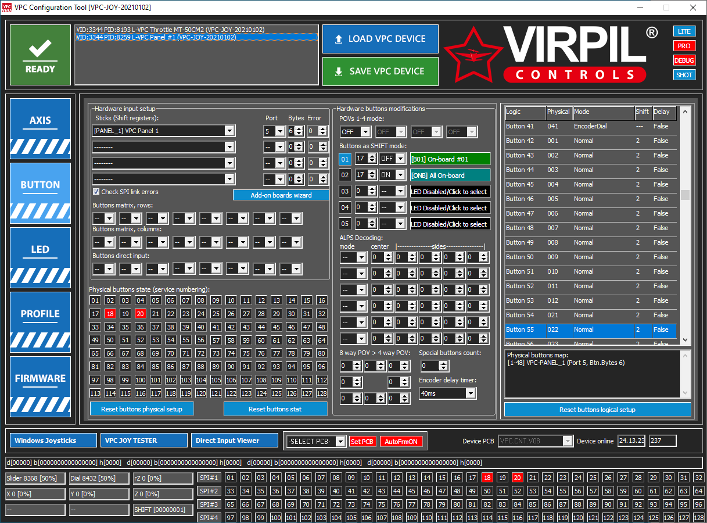The width and height of the screenshot is (707, 523).
Task: Click the SHOT screenshot button
Action: coord(684,75)
